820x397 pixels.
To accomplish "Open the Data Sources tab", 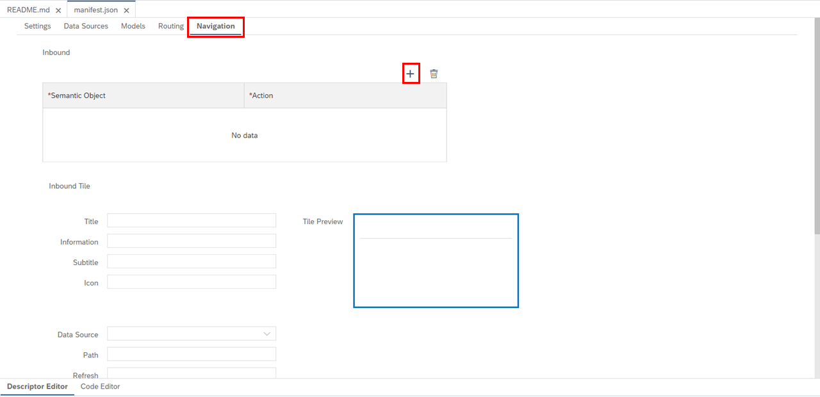I will (x=86, y=26).
